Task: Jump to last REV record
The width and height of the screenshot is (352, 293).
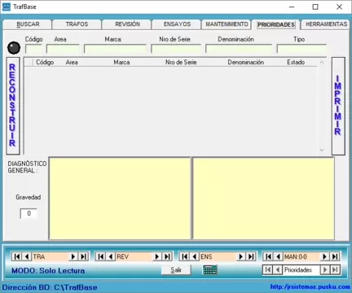Action: click(167, 256)
